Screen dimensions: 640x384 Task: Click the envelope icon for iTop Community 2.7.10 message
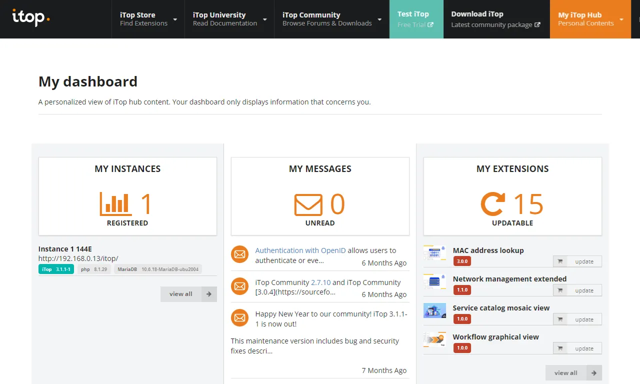point(240,286)
